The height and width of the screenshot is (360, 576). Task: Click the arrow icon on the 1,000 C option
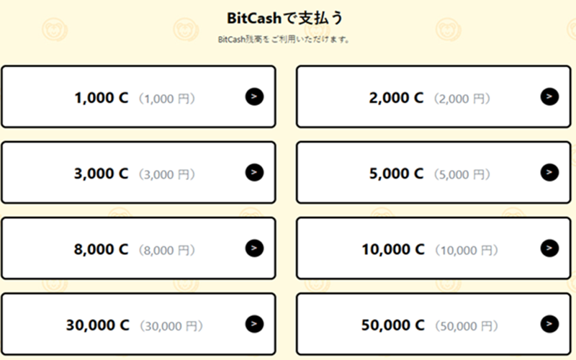254,96
